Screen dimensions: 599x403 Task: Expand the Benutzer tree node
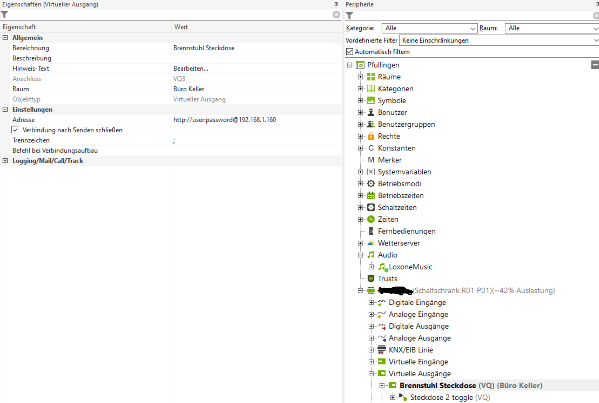click(360, 113)
